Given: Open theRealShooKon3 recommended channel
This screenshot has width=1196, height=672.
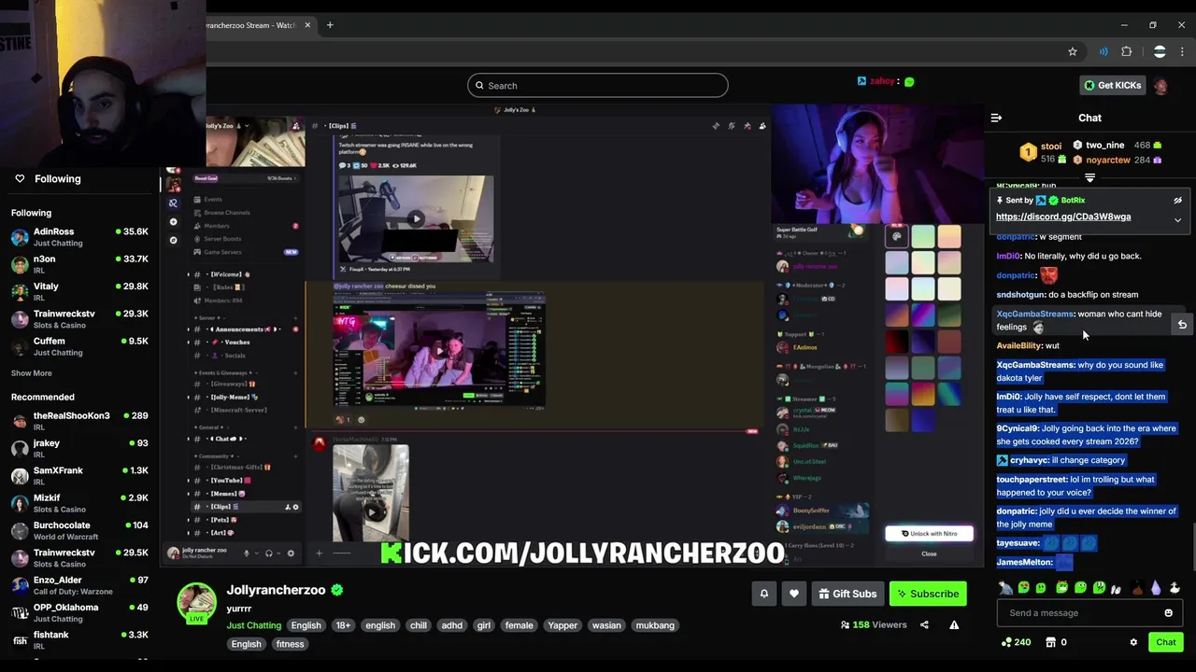Looking at the screenshot, I should pyautogui.click(x=79, y=421).
